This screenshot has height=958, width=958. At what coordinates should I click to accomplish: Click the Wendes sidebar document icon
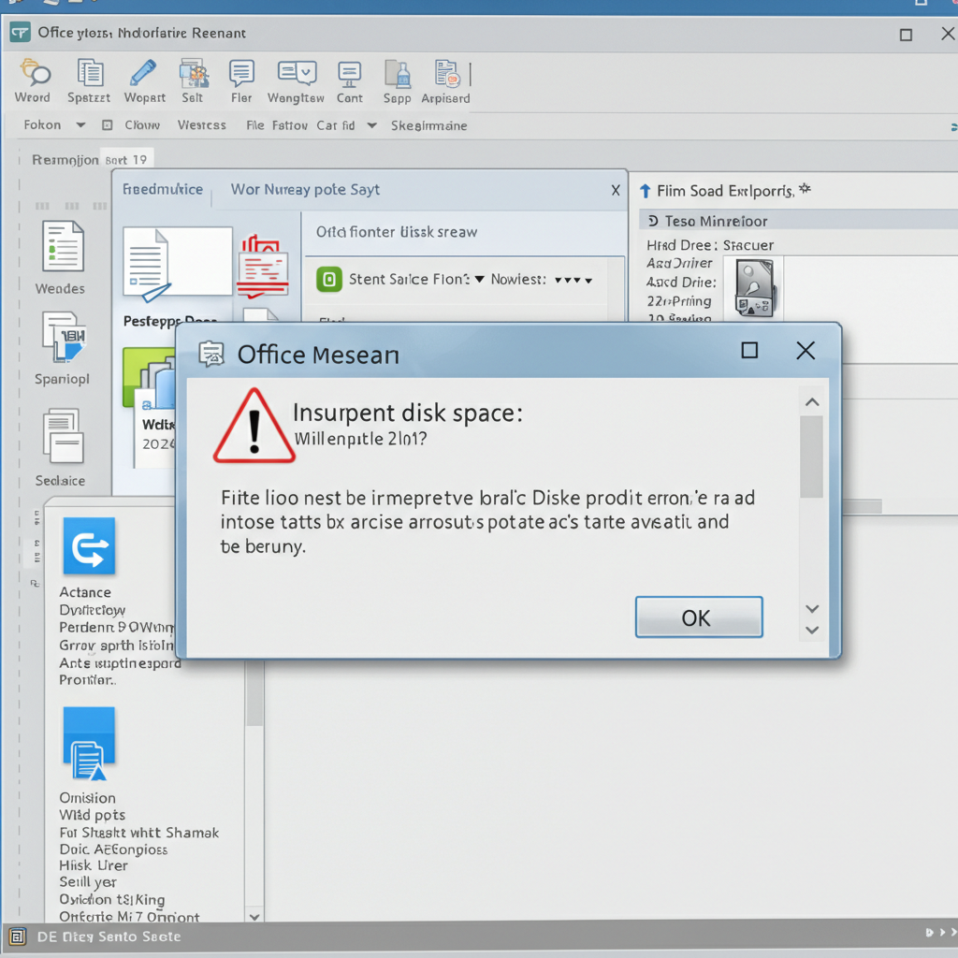(x=63, y=246)
